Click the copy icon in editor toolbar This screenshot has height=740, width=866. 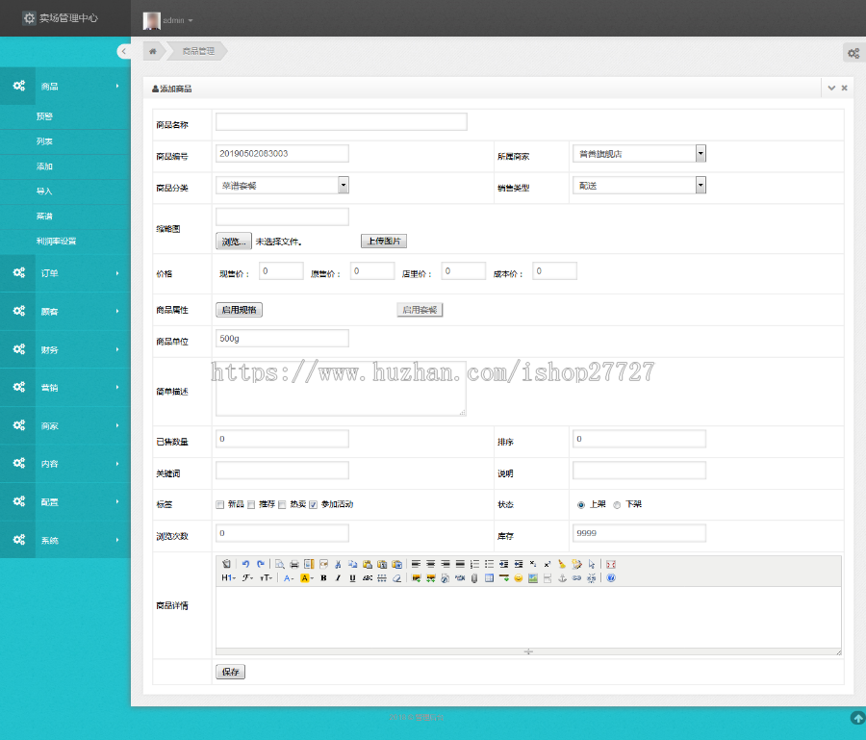[x=352, y=564]
